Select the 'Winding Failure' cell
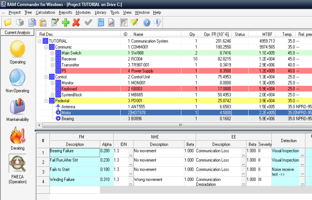 (x=75, y=181)
